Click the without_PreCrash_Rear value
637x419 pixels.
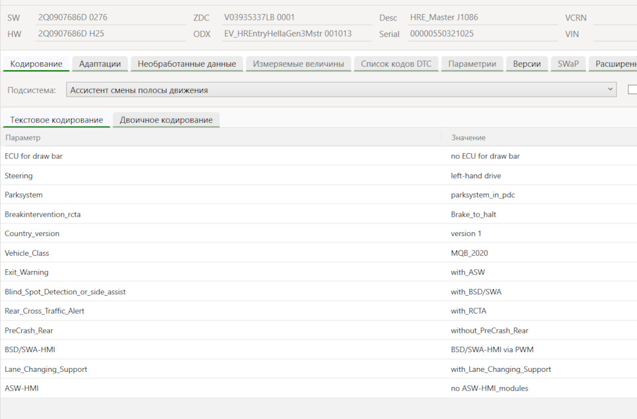489,330
